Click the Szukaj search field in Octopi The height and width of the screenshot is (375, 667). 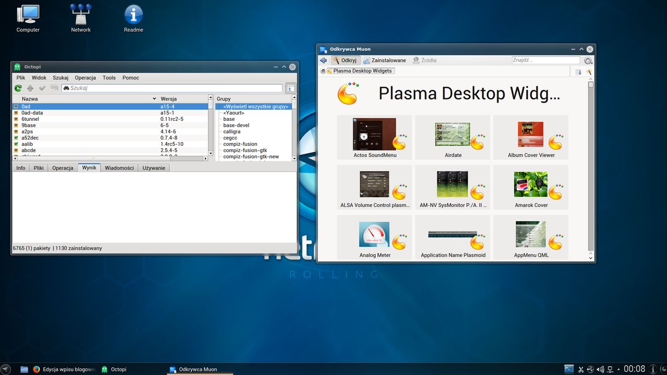(172, 88)
